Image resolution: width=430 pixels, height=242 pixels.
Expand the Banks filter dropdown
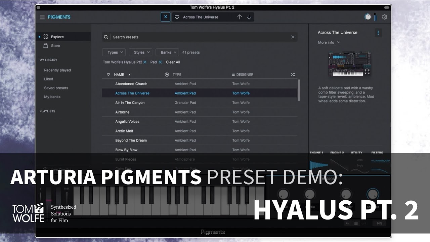pyautogui.click(x=167, y=52)
